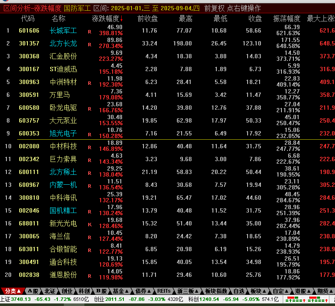Select stock name 中科海讯
The height and width of the screenshot is (306, 335).
63,198
